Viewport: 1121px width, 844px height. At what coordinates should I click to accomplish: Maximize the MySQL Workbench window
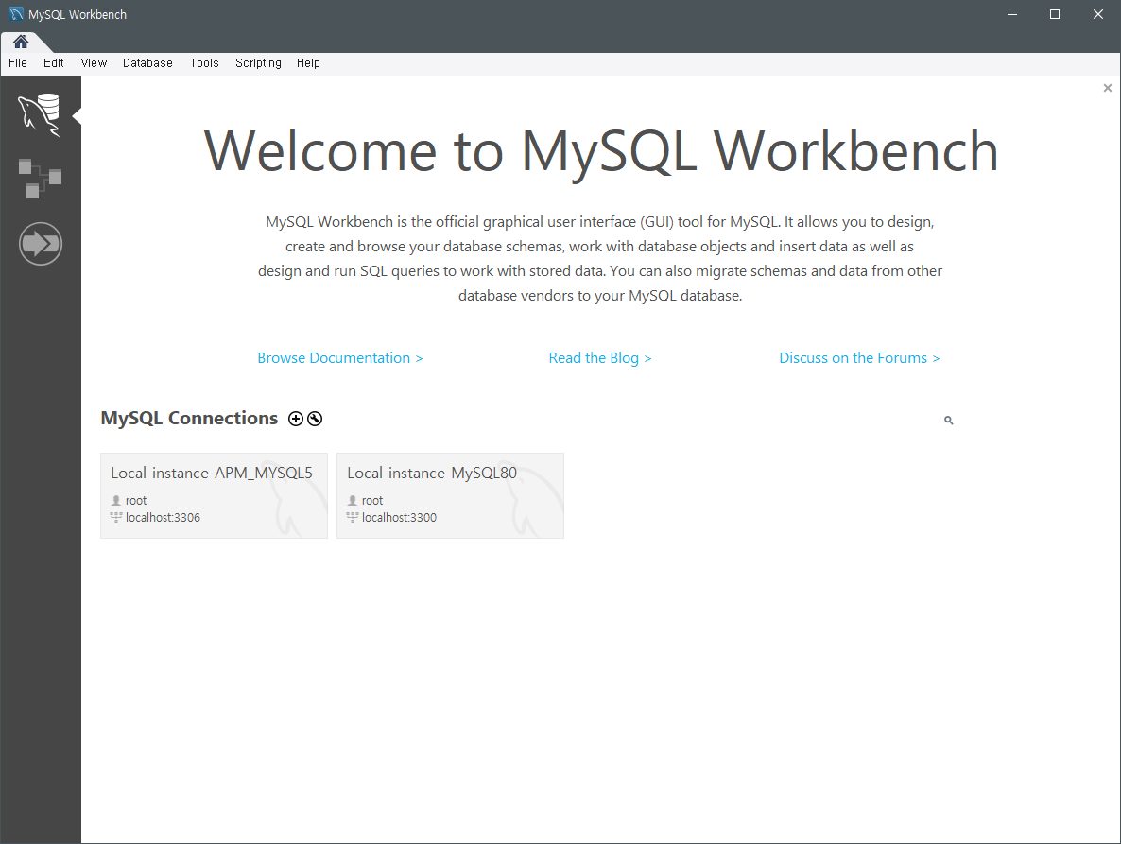tap(1055, 14)
